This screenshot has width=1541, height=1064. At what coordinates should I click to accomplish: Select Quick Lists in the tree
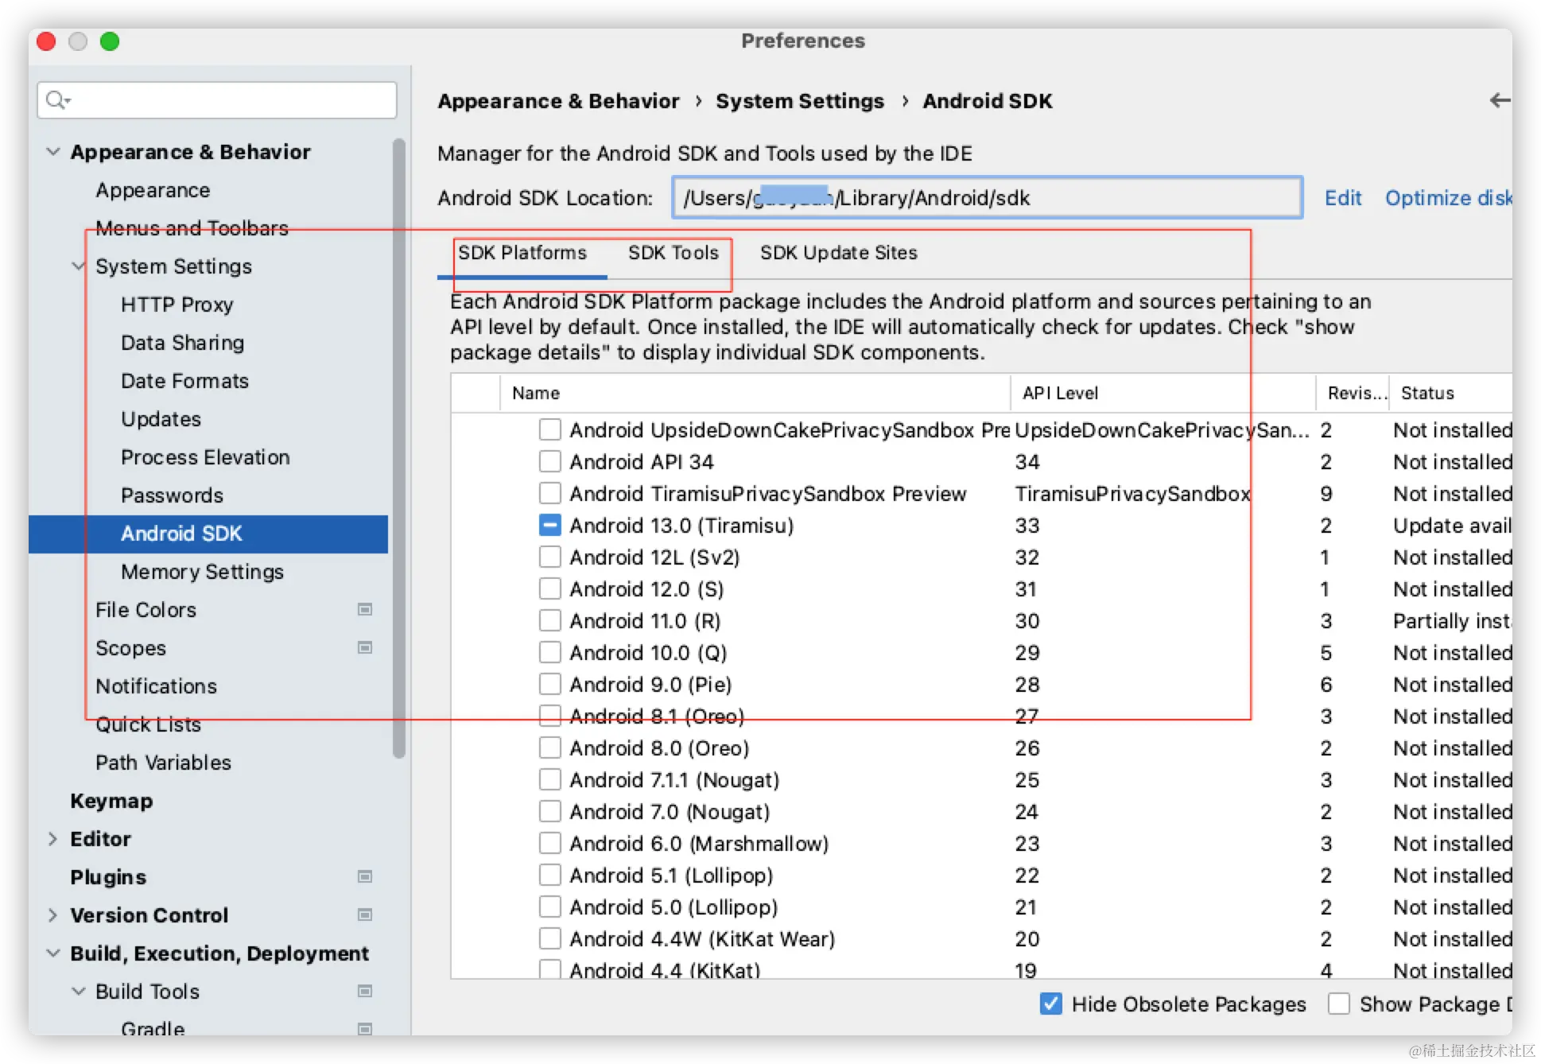[x=149, y=724]
